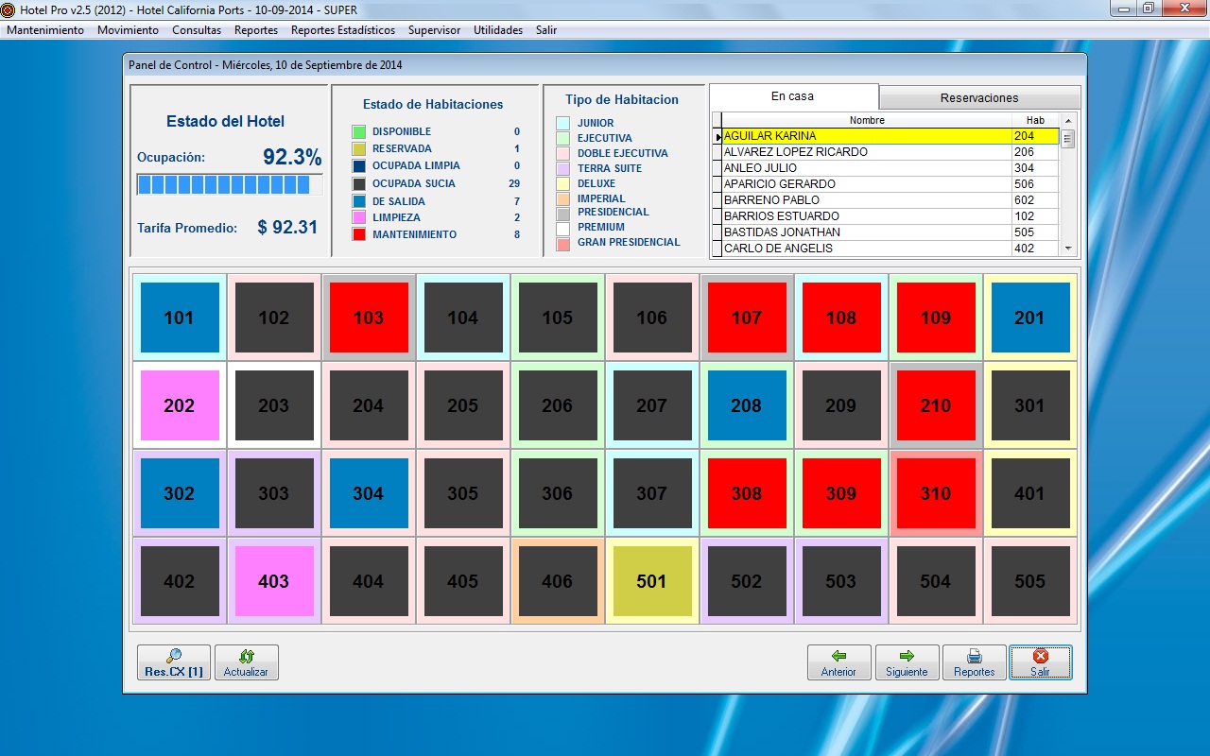Click the Salir red exit button
Image resolution: width=1210 pixels, height=756 pixels.
pyautogui.click(x=1040, y=662)
